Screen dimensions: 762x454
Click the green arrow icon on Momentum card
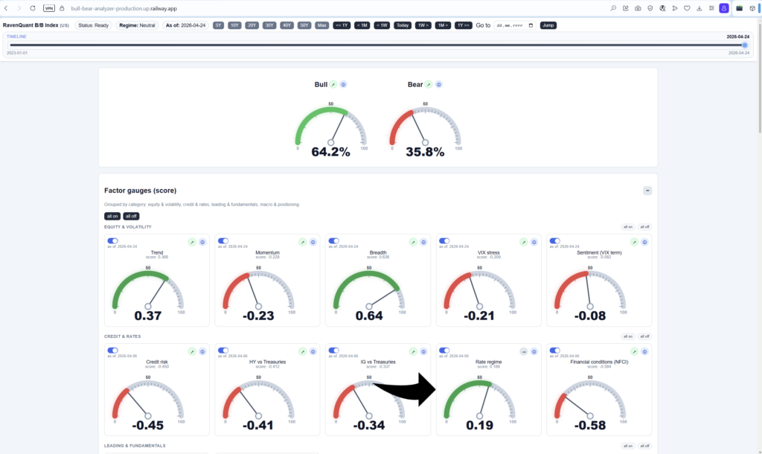[302, 242]
